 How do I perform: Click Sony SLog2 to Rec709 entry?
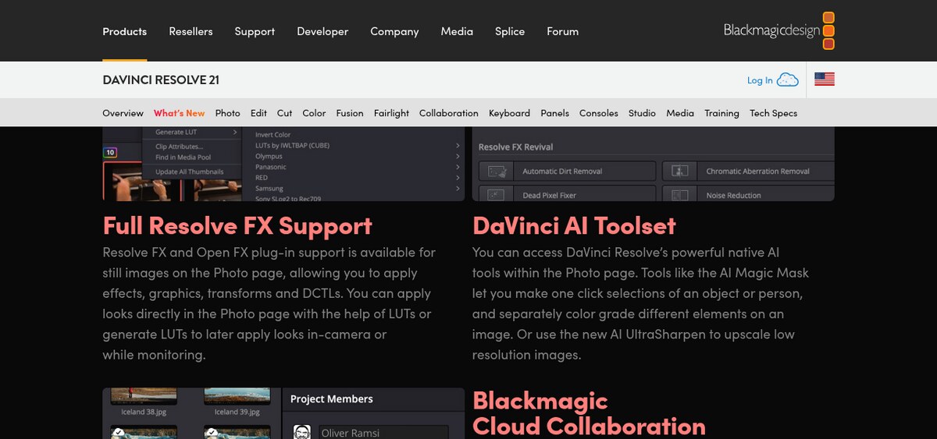(x=290, y=199)
